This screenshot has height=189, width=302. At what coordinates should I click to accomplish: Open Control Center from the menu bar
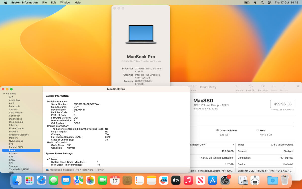point(270,2)
